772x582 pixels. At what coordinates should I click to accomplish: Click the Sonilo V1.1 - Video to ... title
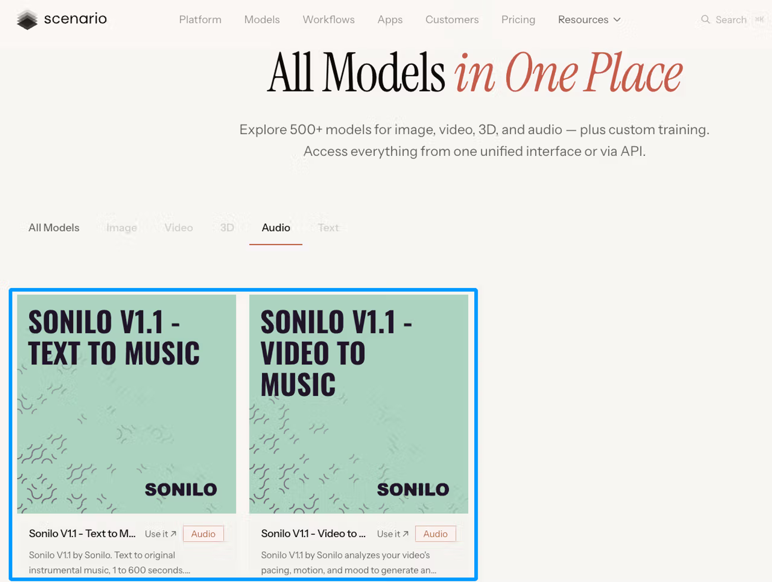pos(314,534)
